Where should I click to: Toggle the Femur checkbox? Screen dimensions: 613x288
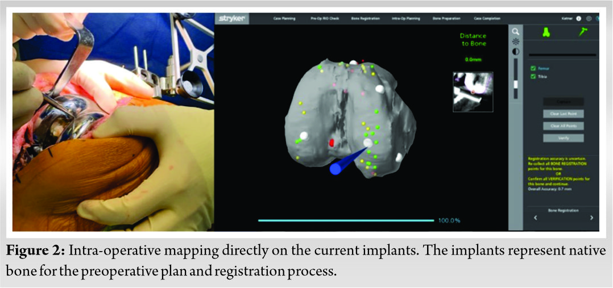point(533,69)
